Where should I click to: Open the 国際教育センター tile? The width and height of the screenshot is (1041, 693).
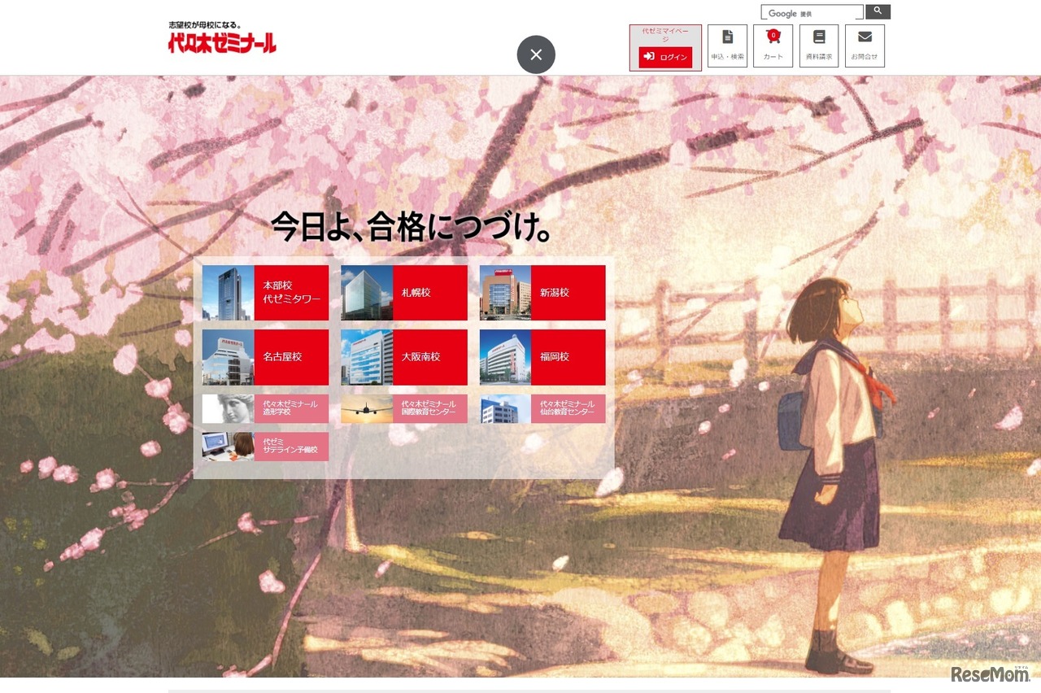click(x=404, y=408)
